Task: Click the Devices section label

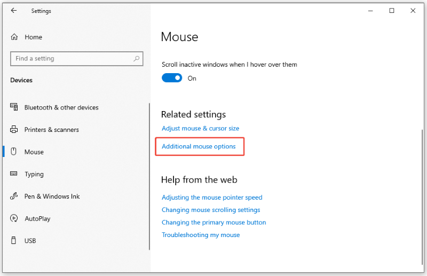Action: (21, 80)
